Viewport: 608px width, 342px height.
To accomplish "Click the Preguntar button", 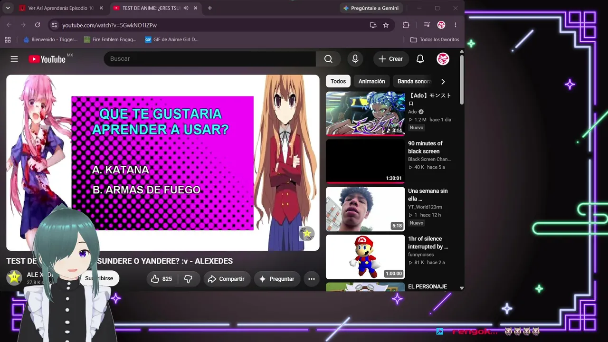I will [276, 279].
